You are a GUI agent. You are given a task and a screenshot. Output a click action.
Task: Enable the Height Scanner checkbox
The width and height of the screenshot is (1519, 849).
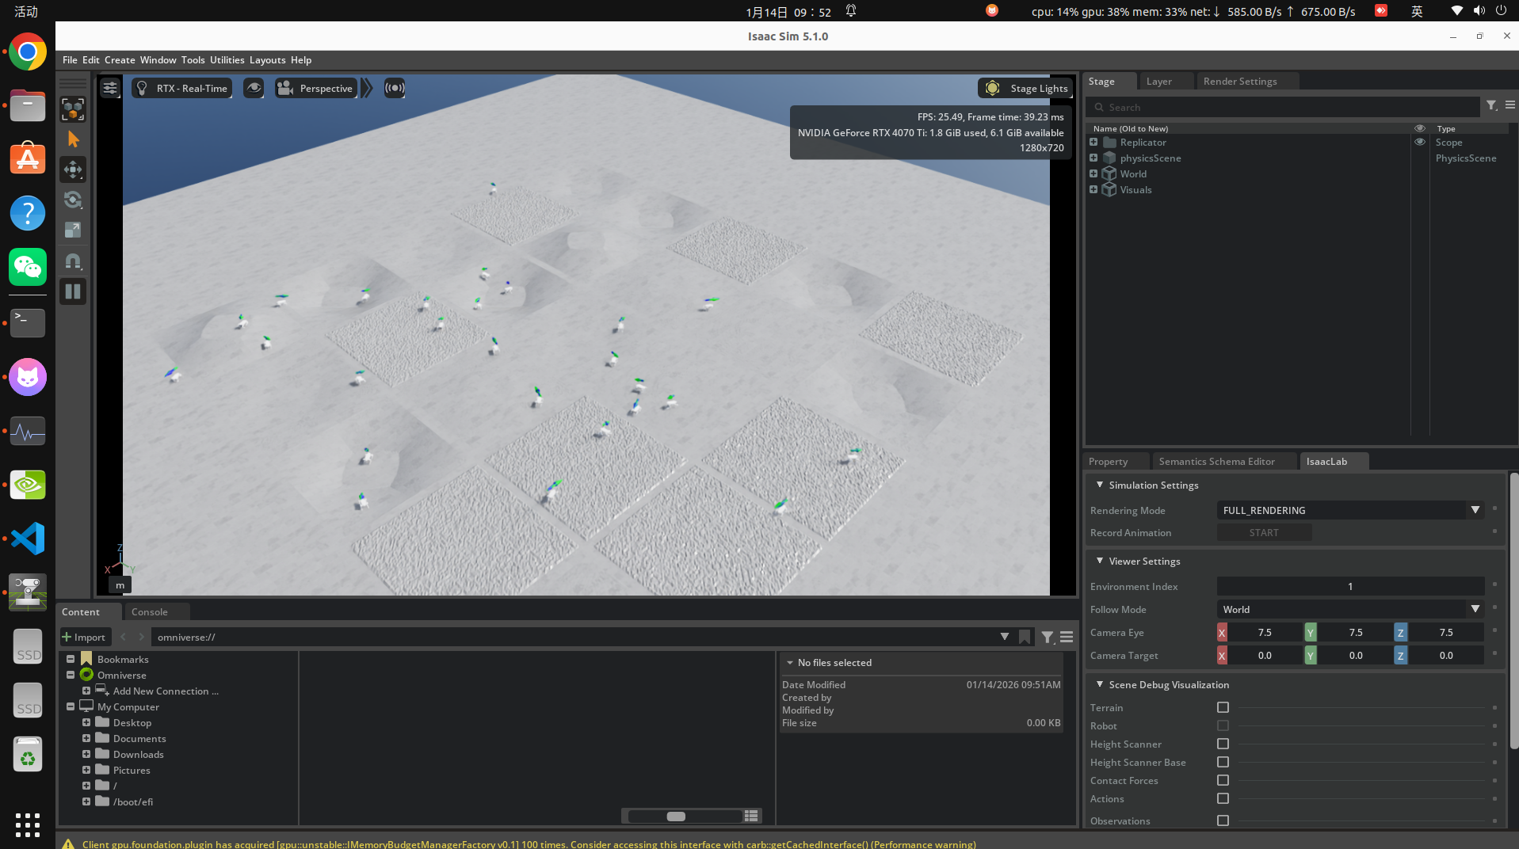[1223, 744]
